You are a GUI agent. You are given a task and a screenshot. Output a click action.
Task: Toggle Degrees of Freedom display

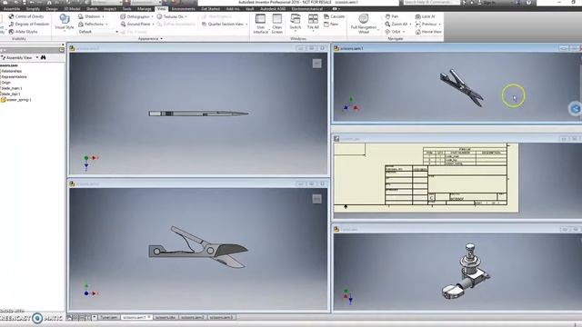tap(29, 24)
